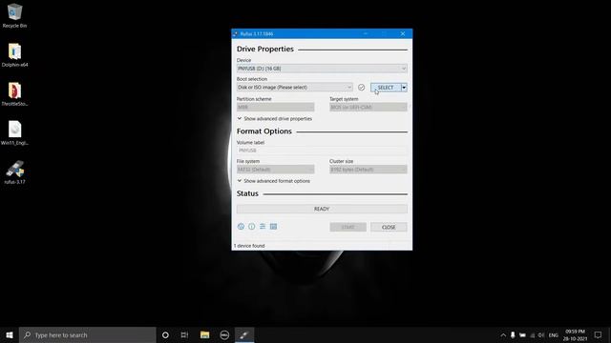
Task: Click the Rufus title bar icon
Action: [x=236, y=34]
